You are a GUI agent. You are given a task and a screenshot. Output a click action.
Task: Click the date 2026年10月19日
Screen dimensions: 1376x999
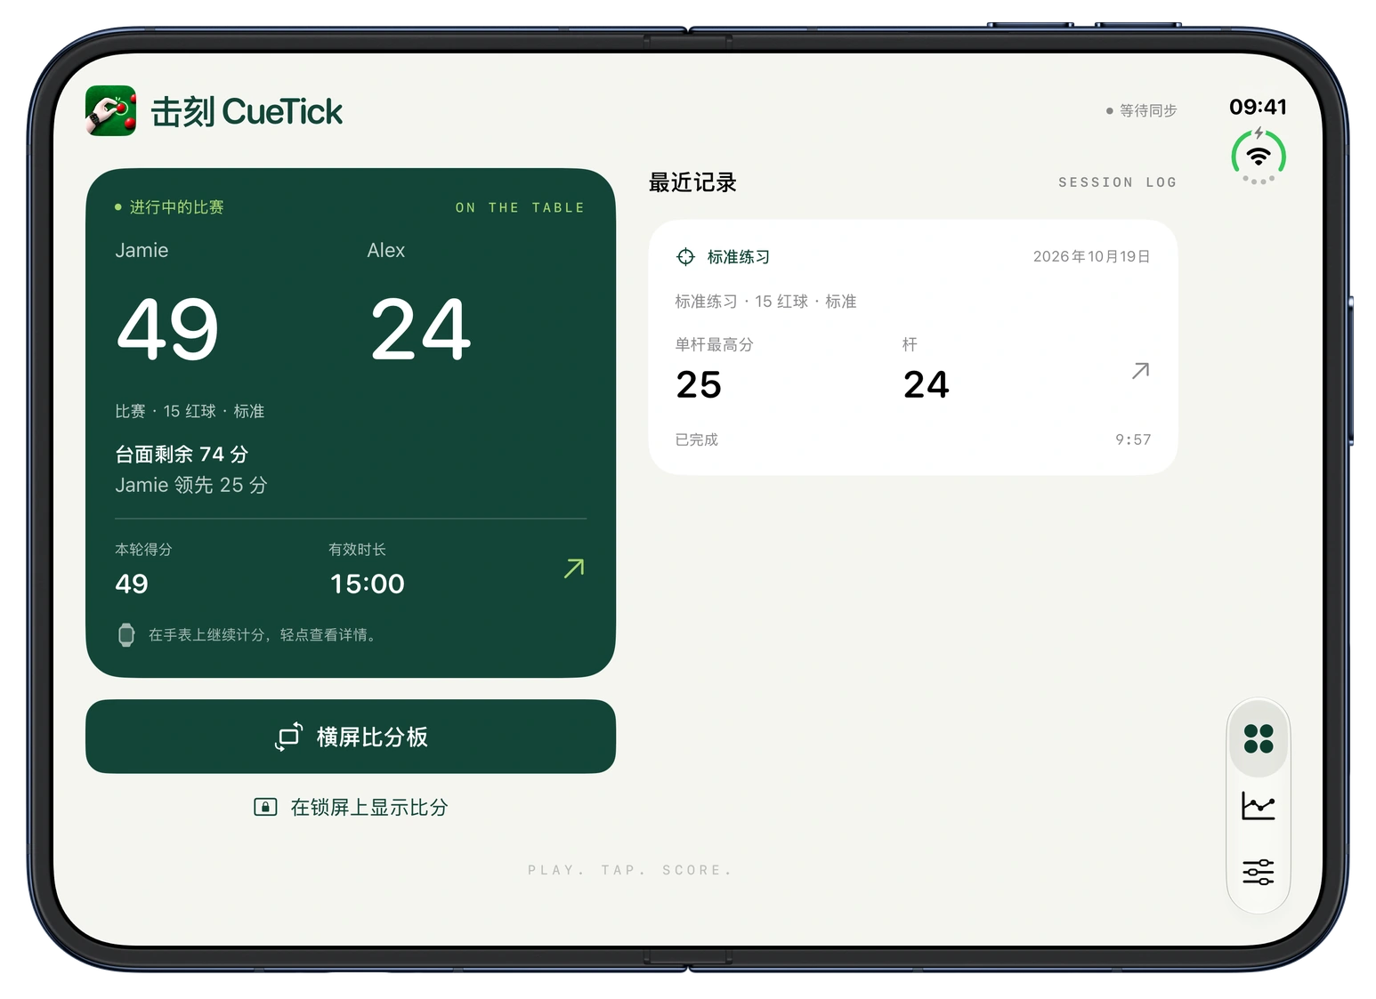pyautogui.click(x=1091, y=257)
